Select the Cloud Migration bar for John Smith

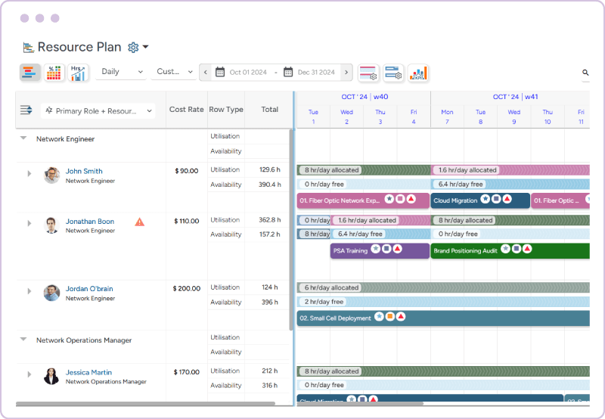[x=480, y=200]
